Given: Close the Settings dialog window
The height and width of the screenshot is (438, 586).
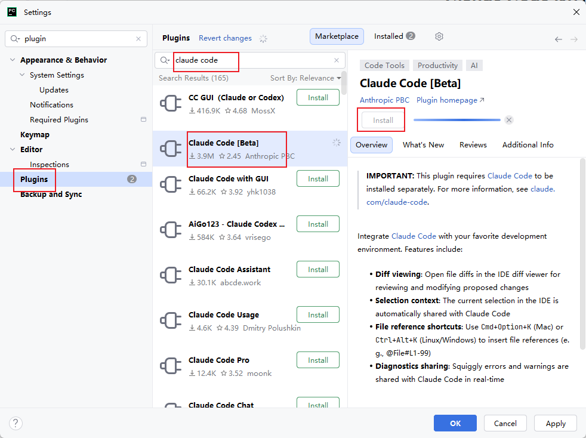Looking at the screenshot, I should click(x=576, y=12).
